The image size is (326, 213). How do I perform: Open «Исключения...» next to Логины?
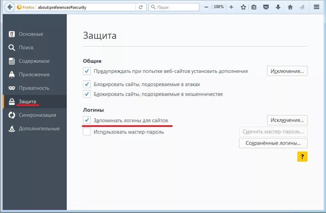point(287,120)
